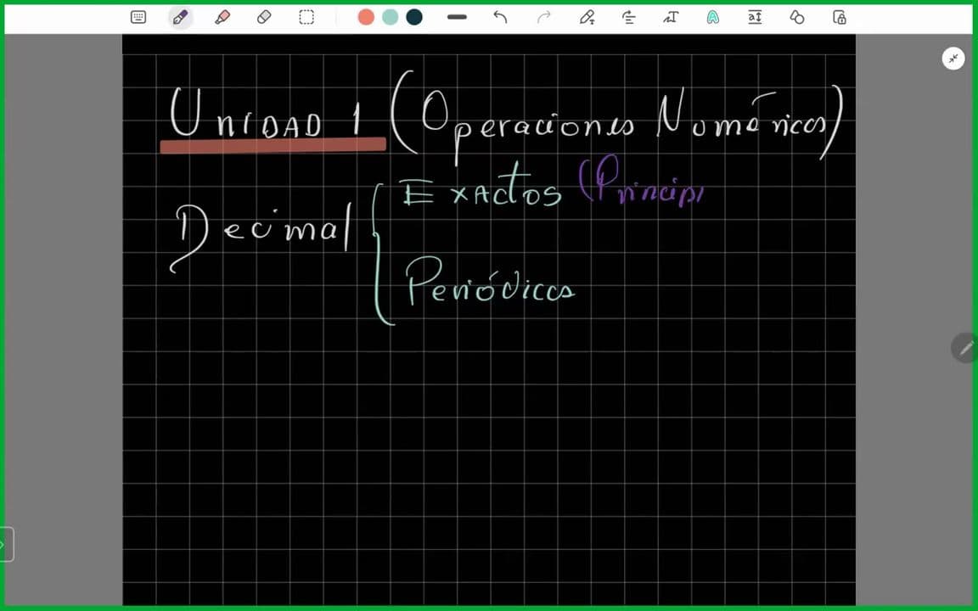
Task: Select the teal color swatch
Action: (x=390, y=17)
